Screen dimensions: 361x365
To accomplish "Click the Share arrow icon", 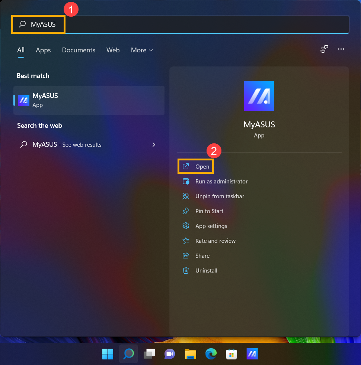I will pyautogui.click(x=186, y=255).
